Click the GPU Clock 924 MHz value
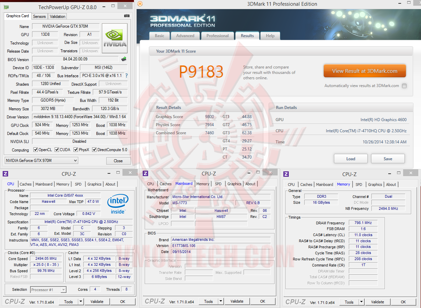 (x=42, y=125)
